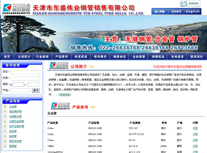Click the arrow icon beside 流体管

click(x=5, y=131)
